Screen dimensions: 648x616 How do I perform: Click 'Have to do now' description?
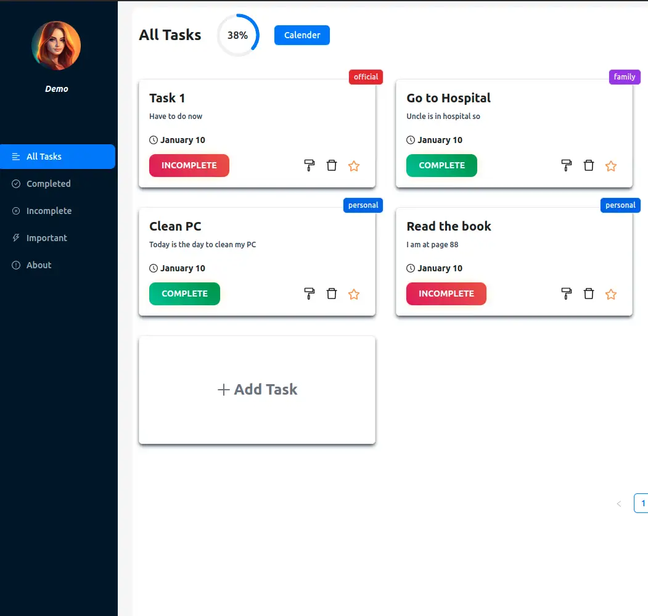pyautogui.click(x=176, y=116)
